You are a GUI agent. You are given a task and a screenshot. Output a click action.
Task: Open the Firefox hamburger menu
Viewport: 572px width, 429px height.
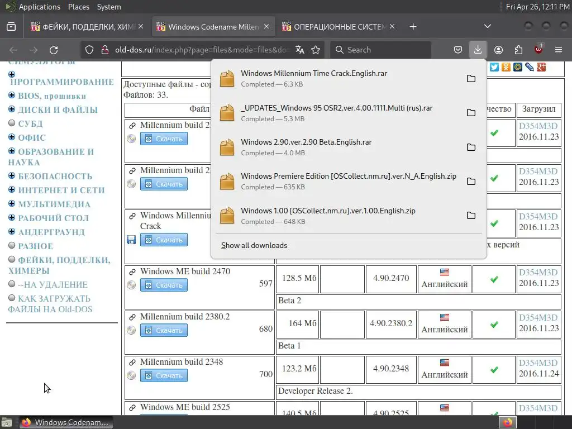[x=559, y=50]
